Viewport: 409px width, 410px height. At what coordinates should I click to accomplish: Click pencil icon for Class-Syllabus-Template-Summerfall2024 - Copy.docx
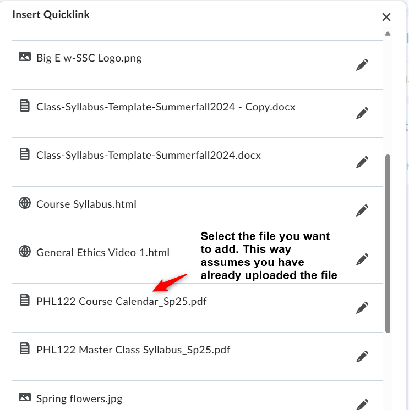tap(362, 113)
